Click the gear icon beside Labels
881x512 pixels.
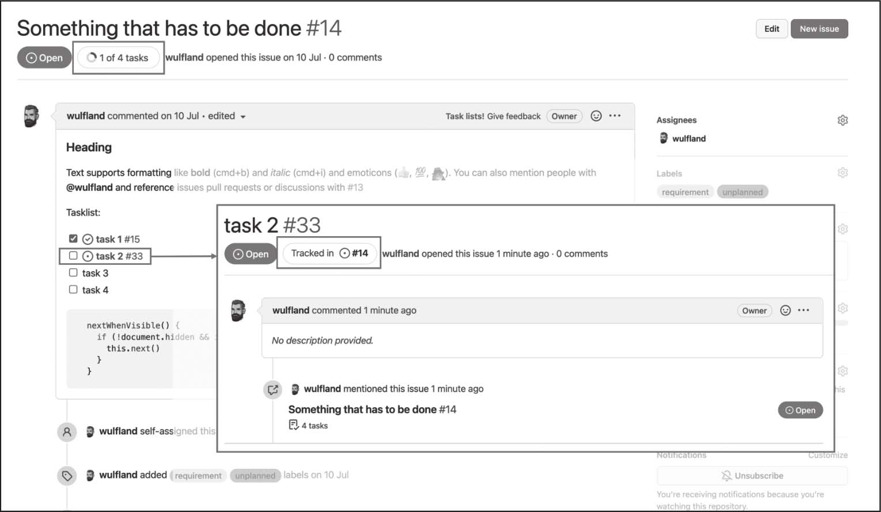coord(842,173)
